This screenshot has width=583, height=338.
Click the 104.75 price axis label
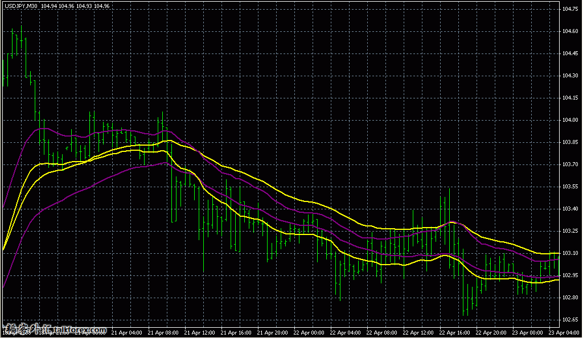pyautogui.click(x=570, y=9)
